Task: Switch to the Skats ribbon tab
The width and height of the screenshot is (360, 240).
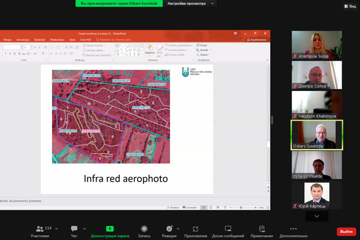Action: (x=72, y=40)
